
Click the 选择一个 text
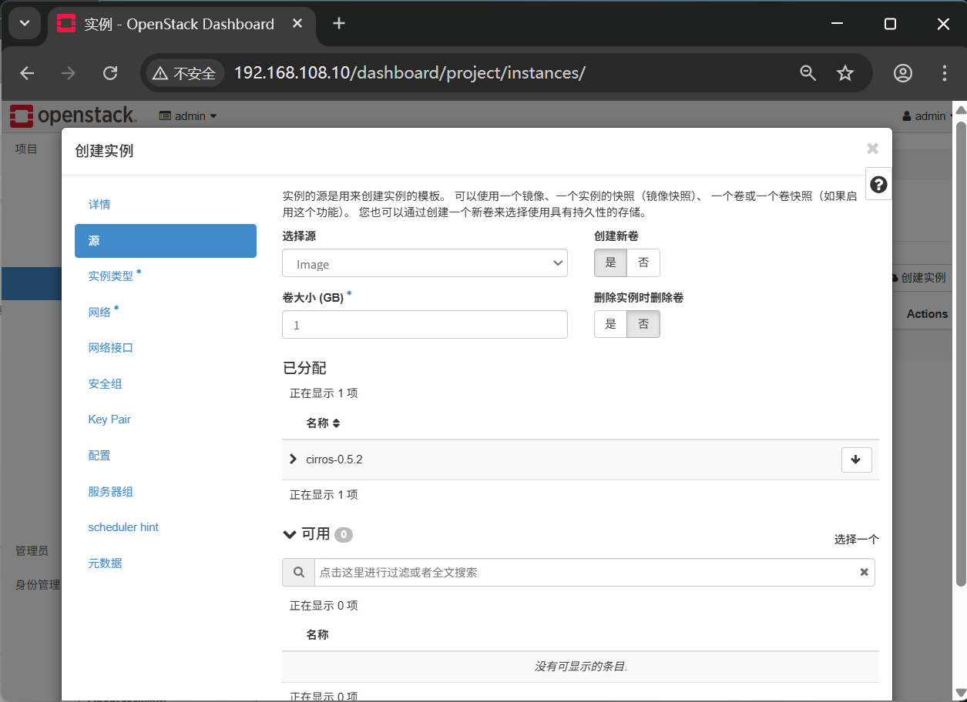[x=856, y=540]
